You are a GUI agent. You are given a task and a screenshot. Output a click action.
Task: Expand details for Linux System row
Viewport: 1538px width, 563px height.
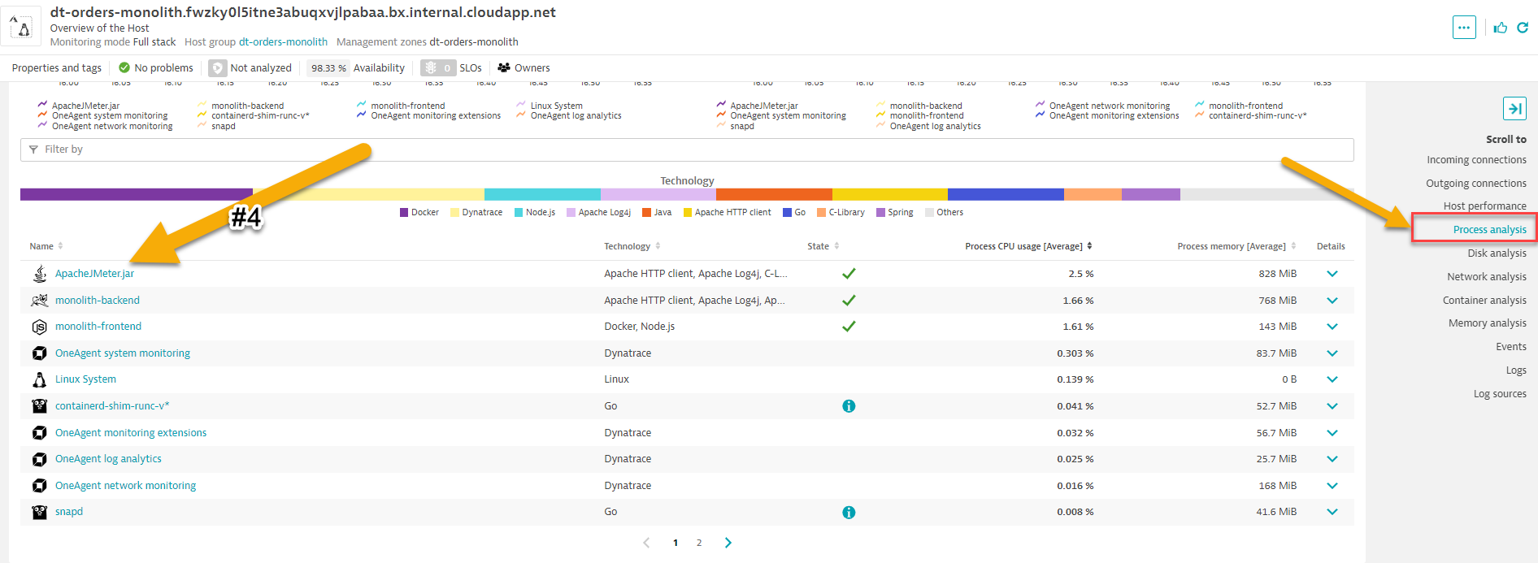pyautogui.click(x=1332, y=379)
